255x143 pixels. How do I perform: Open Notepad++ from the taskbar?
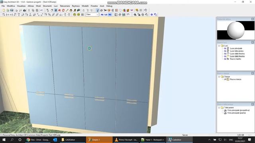coord(153,139)
